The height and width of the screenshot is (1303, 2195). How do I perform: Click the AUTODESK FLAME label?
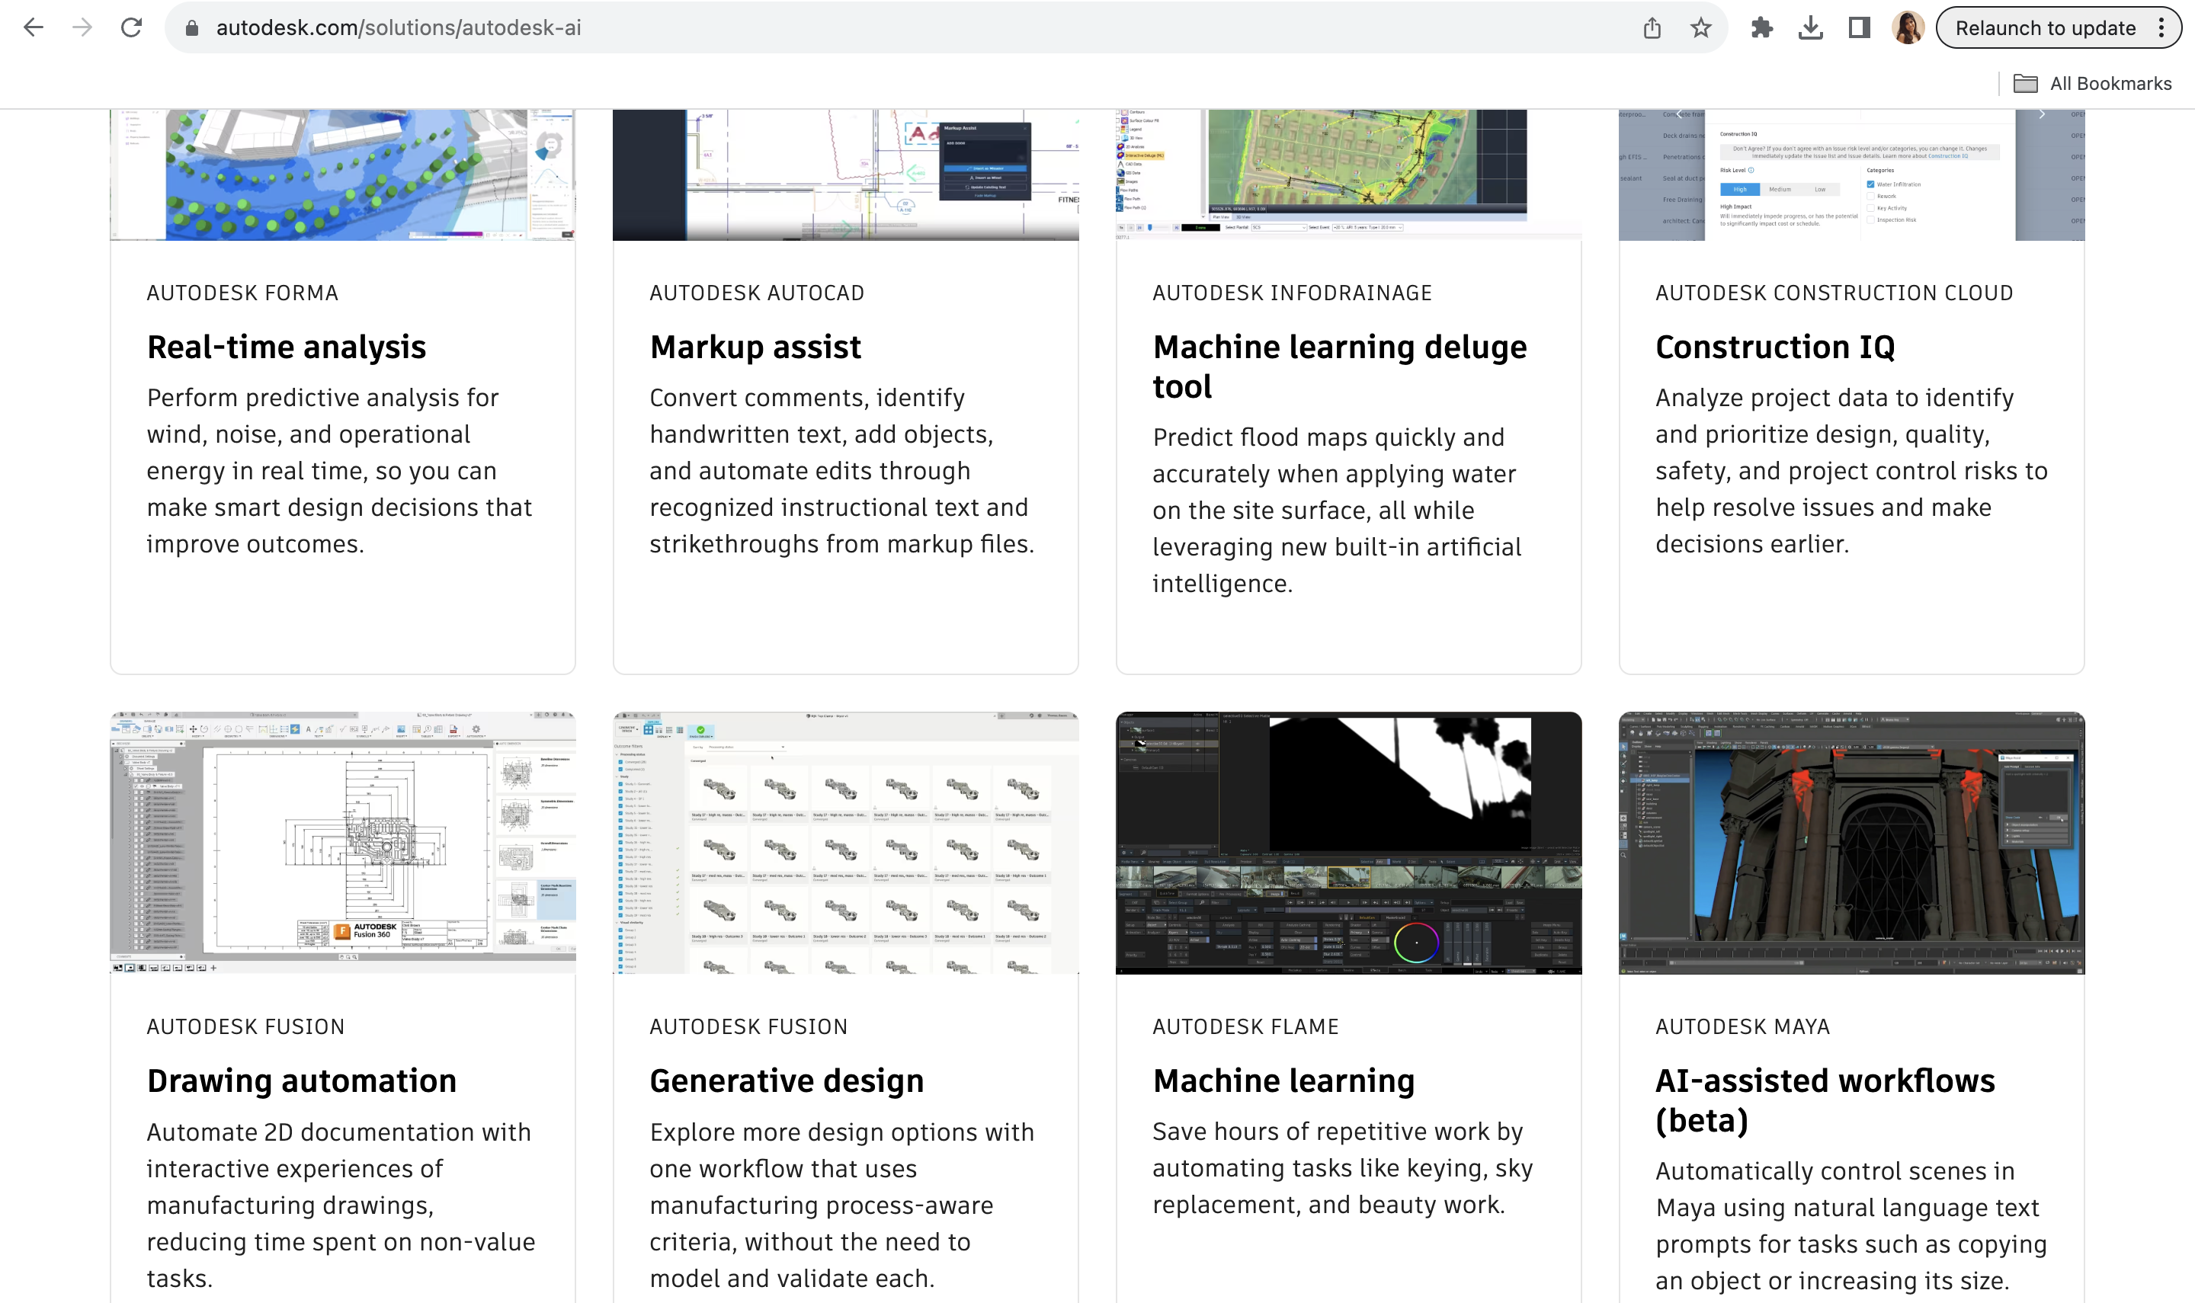pos(1246,1027)
